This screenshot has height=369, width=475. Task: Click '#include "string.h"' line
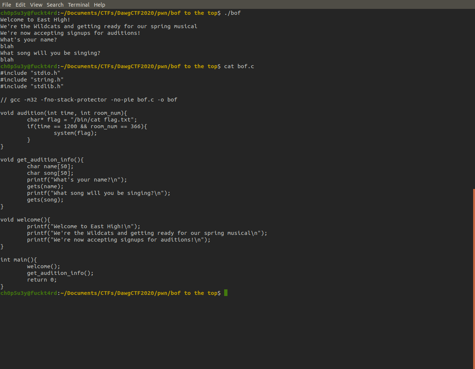[32, 80]
